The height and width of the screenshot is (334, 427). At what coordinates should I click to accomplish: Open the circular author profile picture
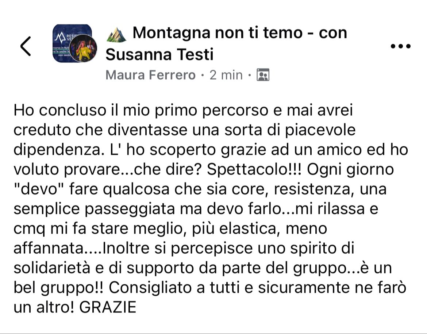[x=84, y=49]
